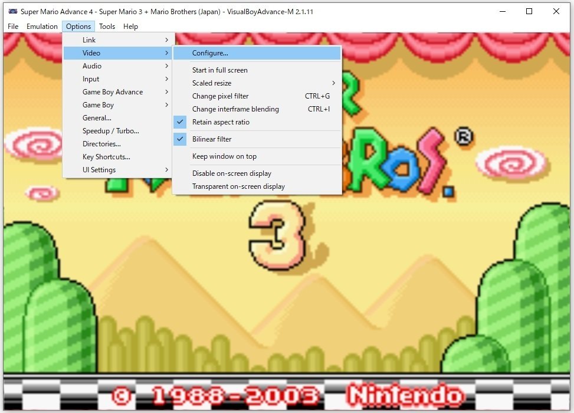Uncheck Bilinear filter

(257, 139)
